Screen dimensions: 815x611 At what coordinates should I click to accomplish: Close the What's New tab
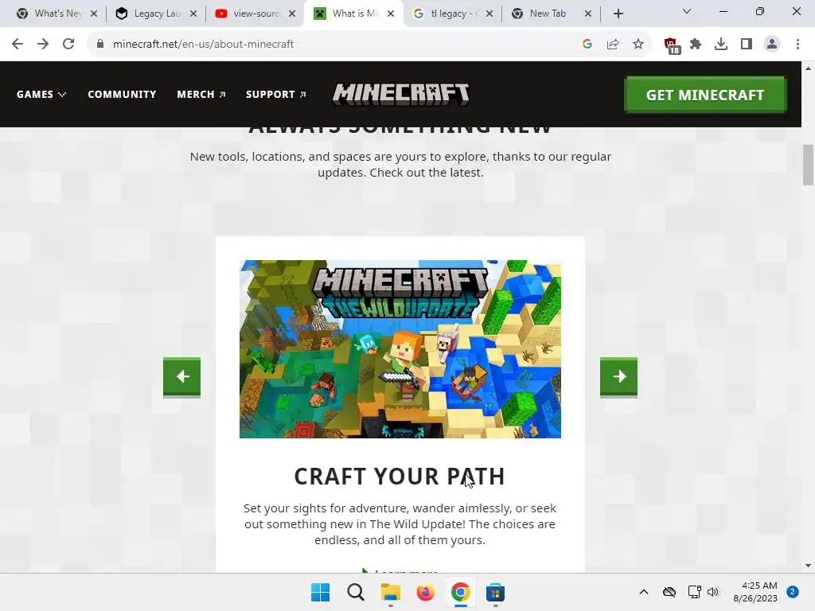coord(94,14)
